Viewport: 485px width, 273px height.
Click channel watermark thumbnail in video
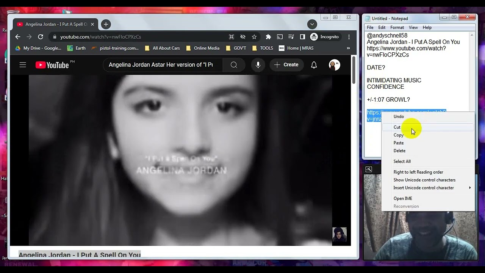coord(339,235)
